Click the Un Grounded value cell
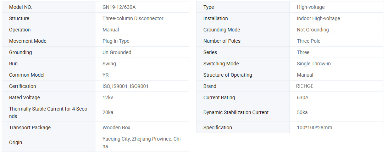This screenshot has height=154, width=388. 117,52
